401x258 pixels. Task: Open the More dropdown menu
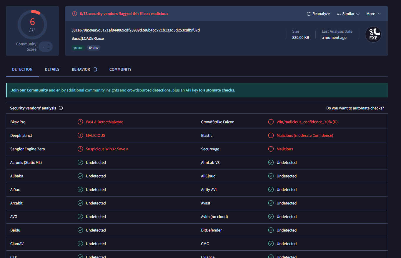[373, 14]
